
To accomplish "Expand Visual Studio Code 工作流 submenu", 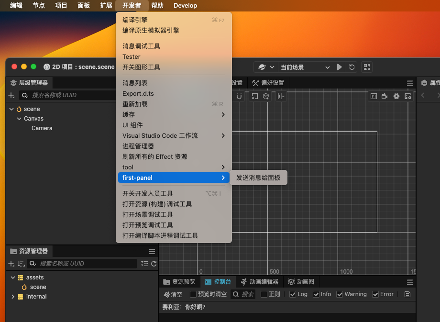I will coord(174,135).
